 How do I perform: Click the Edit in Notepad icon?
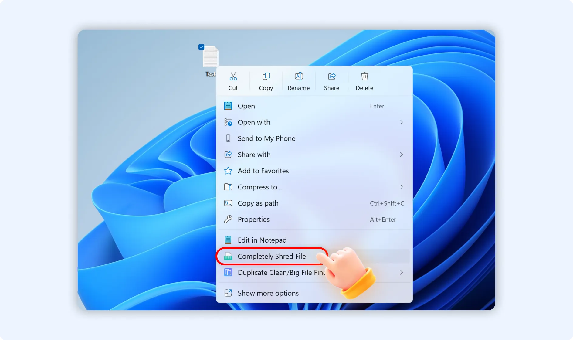point(228,240)
